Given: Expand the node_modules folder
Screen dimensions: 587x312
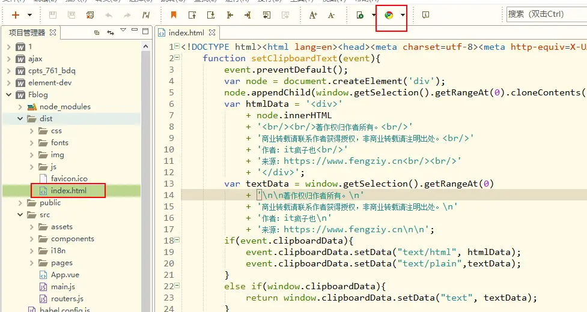Looking at the screenshot, I should click(x=20, y=106).
